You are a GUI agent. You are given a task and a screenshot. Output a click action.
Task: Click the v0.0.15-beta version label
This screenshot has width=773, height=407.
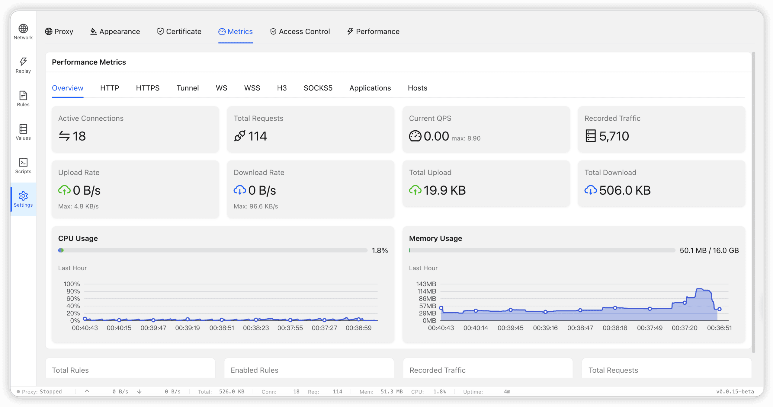(x=735, y=392)
